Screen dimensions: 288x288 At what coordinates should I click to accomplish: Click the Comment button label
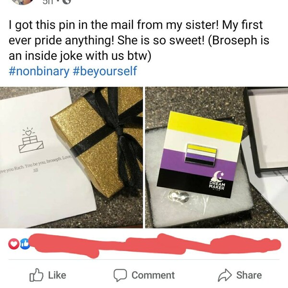point(153,275)
